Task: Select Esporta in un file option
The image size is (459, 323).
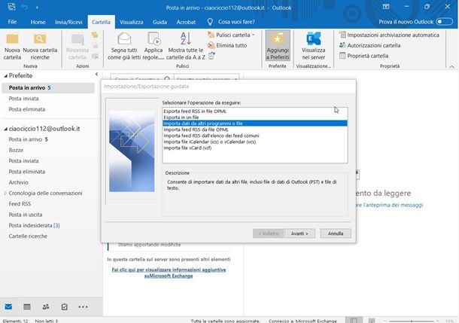Action: click(x=254, y=117)
